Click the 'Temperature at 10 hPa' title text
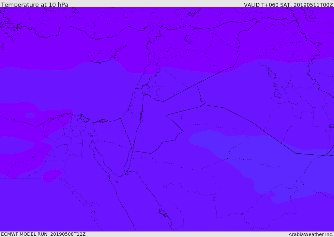The height and width of the screenshot is (237, 334). (x=35, y=5)
